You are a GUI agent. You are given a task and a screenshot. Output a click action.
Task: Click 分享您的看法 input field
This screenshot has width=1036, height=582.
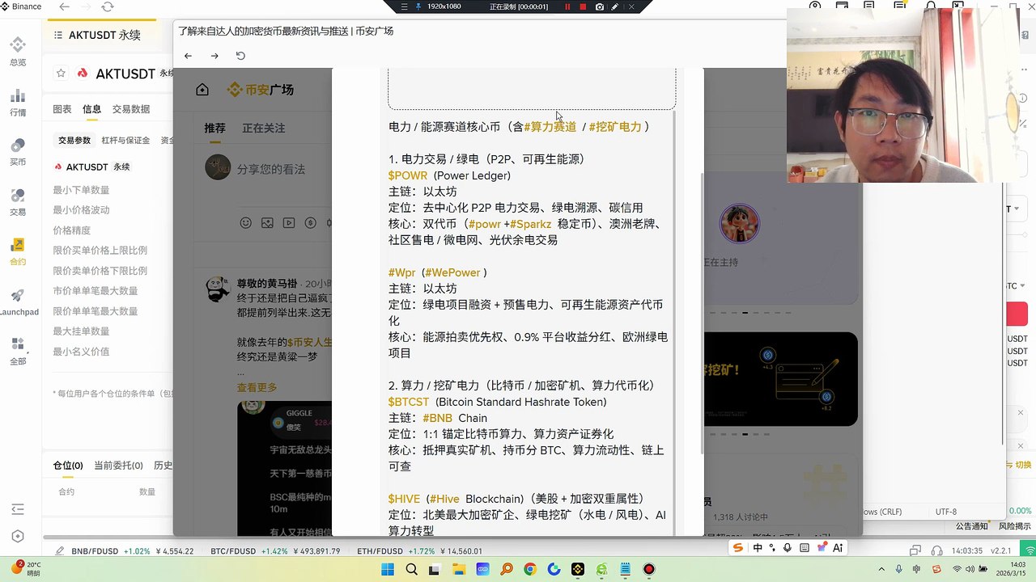271,170
